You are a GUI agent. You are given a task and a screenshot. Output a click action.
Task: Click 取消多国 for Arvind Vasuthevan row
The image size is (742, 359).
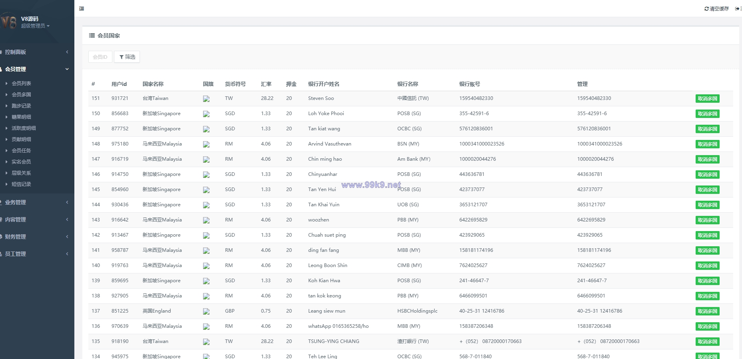707,144
